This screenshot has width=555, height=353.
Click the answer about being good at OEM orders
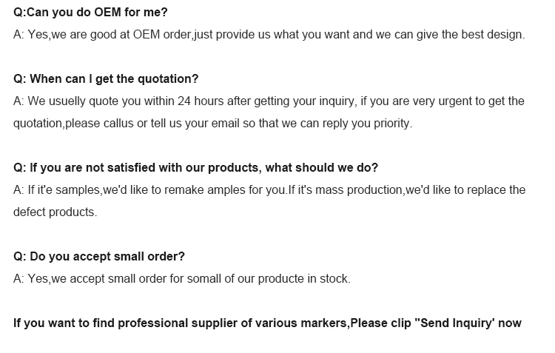(269, 35)
